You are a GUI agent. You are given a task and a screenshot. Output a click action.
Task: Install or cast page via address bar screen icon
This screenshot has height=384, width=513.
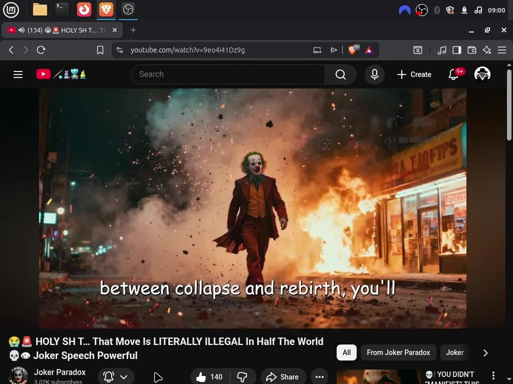[317, 50]
